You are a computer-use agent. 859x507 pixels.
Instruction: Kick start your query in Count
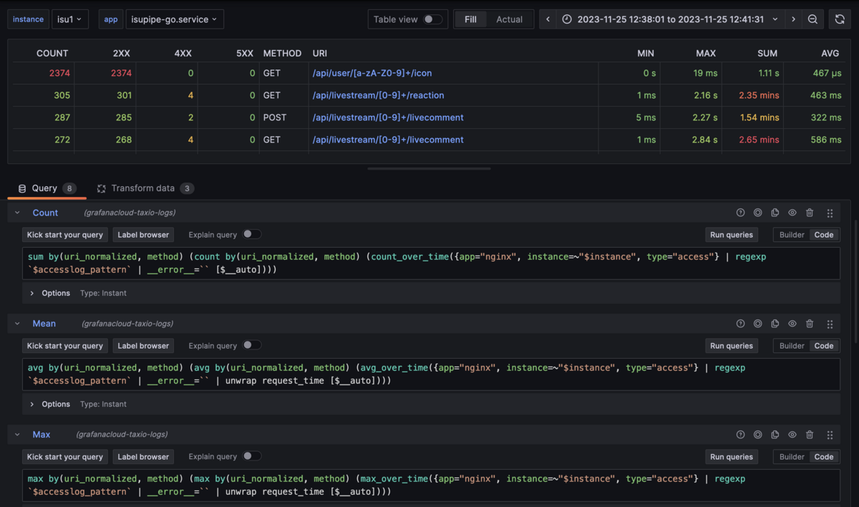(65, 234)
